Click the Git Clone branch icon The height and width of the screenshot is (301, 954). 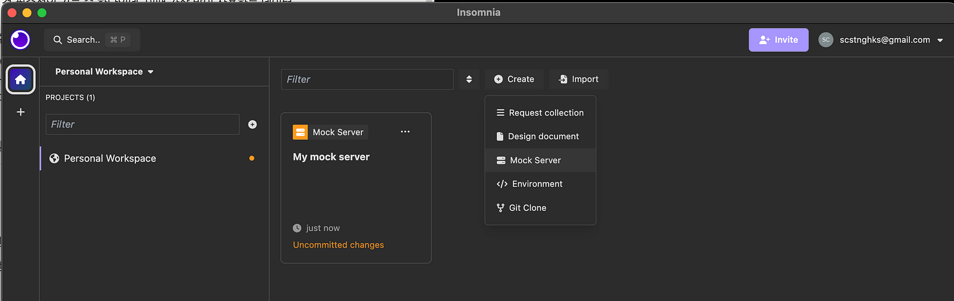[500, 208]
